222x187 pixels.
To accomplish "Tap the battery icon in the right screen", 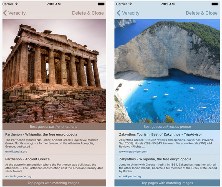I will click(215, 4).
